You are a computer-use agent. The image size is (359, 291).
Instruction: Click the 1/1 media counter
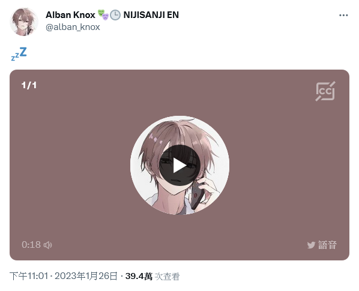29,85
